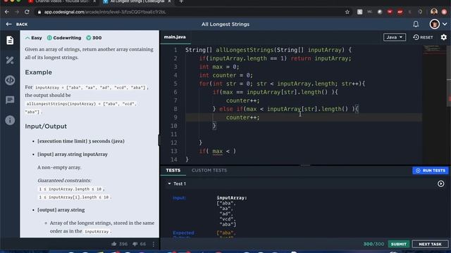Run Test 1 with its play icon
This screenshot has width=451, height=253.
pyautogui.click(x=440, y=183)
